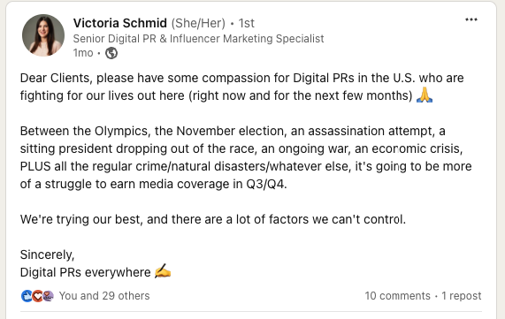This screenshot has height=319, width=505.
Task: Click the "Digital PRs everywhere" sign-off text
Action: pos(86,272)
